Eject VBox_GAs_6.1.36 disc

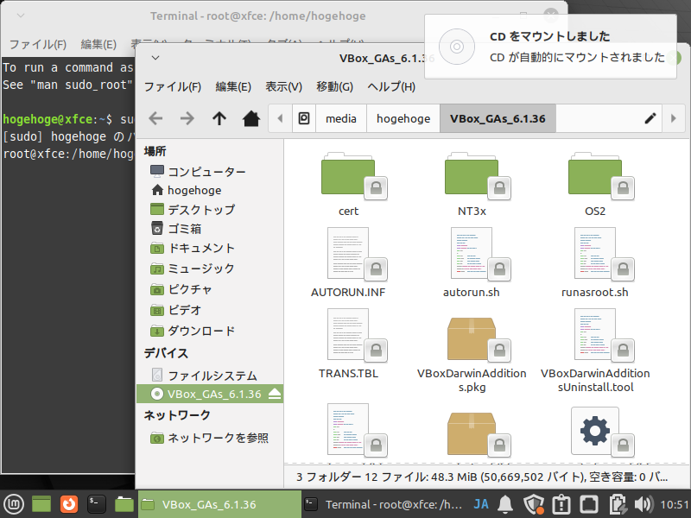(x=274, y=394)
